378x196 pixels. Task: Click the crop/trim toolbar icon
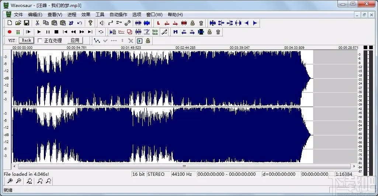pos(71,23)
